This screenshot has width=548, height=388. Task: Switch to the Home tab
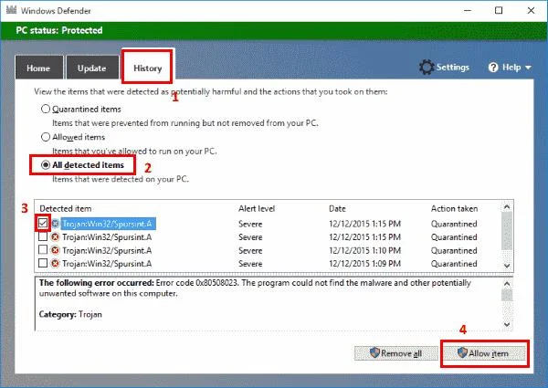pyautogui.click(x=38, y=68)
